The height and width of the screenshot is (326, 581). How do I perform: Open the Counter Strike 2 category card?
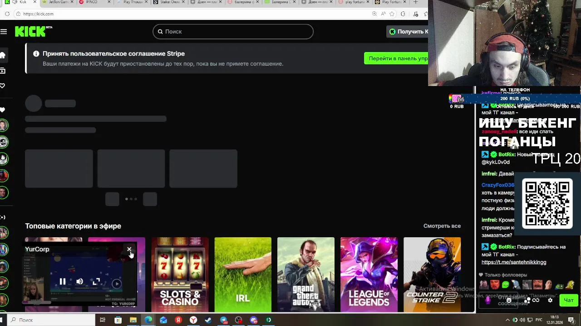click(432, 274)
